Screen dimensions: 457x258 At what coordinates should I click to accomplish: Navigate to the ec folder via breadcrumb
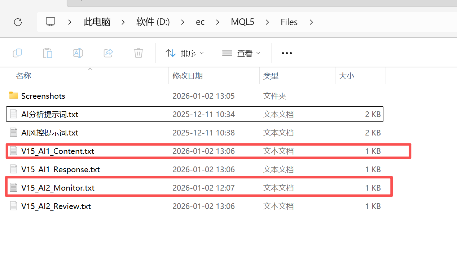tap(200, 22)
